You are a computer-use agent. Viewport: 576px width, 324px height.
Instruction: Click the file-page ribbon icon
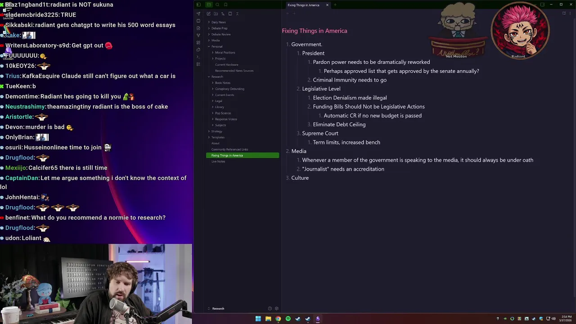tap(198, 28)
